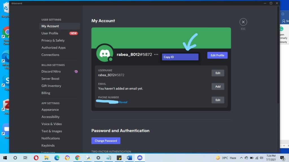
Task: Edit the phone number
Action: [218, 100]
